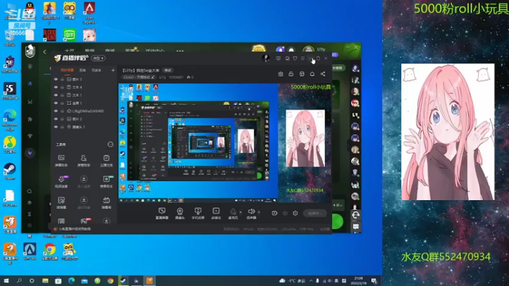Toggle eye icon for Li8gjDMVaZoXbWD source
509x286 pixels.
coord(56,111)
